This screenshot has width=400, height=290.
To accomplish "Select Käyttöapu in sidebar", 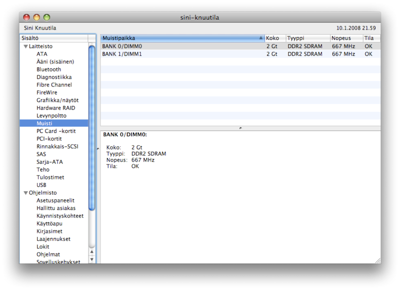I will point(49,223).
